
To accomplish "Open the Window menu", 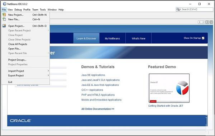I will click(x=52, y=10).
